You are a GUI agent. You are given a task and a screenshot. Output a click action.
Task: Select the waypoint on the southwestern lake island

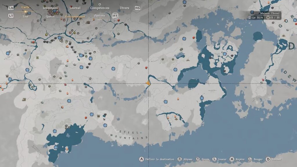(56, 147)
